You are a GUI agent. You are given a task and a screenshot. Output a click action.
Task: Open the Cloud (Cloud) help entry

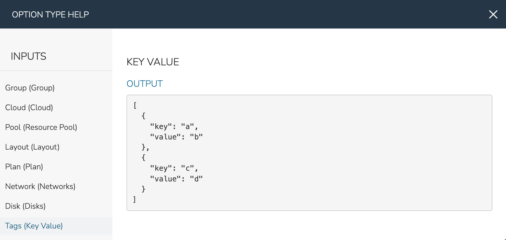click(29, 108)
